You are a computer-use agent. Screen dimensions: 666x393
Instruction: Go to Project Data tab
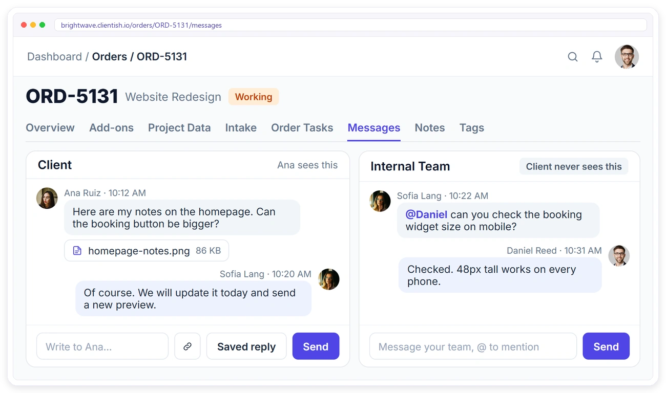pos(179,128)
